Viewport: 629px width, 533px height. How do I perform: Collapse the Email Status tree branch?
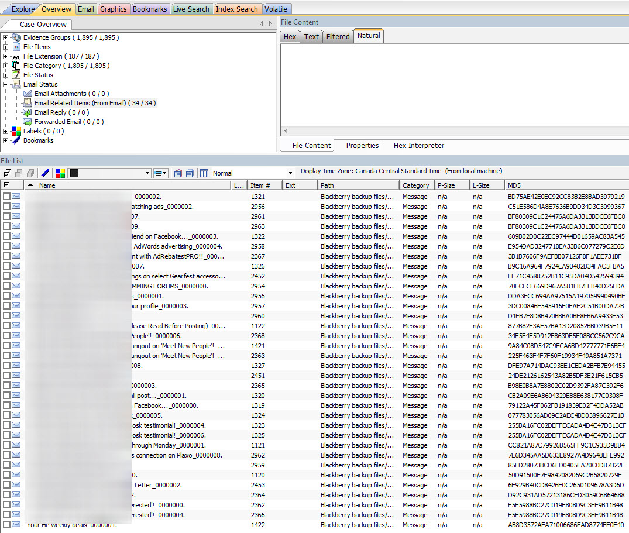point(5,84)
